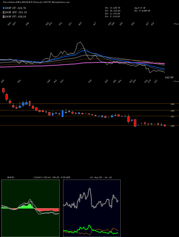Image resolution: width=179 pixels, height=237 pixels.
Task: Click the 127 tops label
Action: (x=147, y=24)
